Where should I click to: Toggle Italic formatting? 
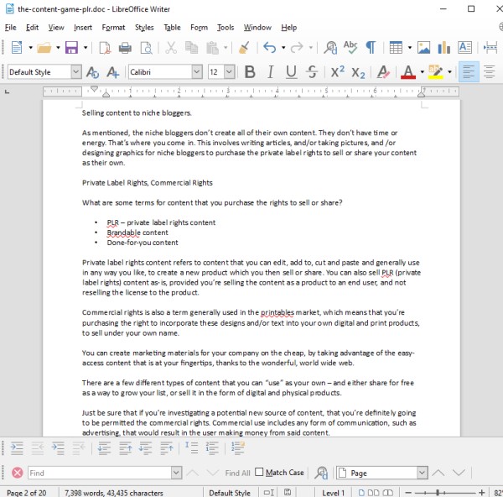(x=271, y=72)
